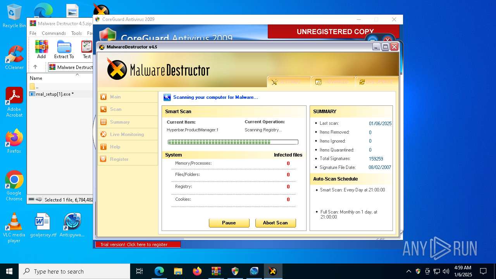Open VLC media player desktop shortcut
The width and height of the screenshot is (496, 279).
(x=14, y=227)
